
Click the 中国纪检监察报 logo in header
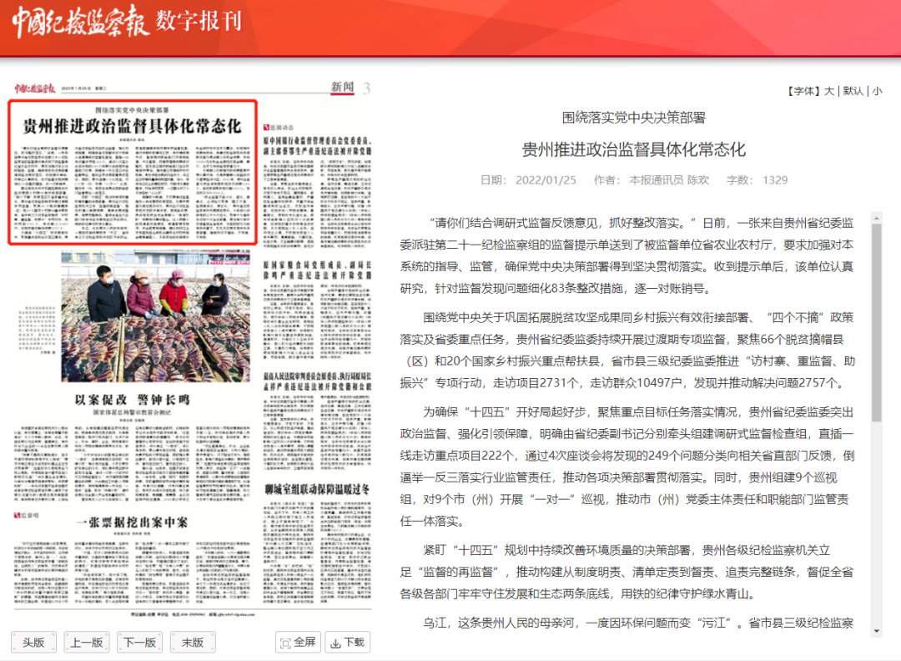coord(81,22)
